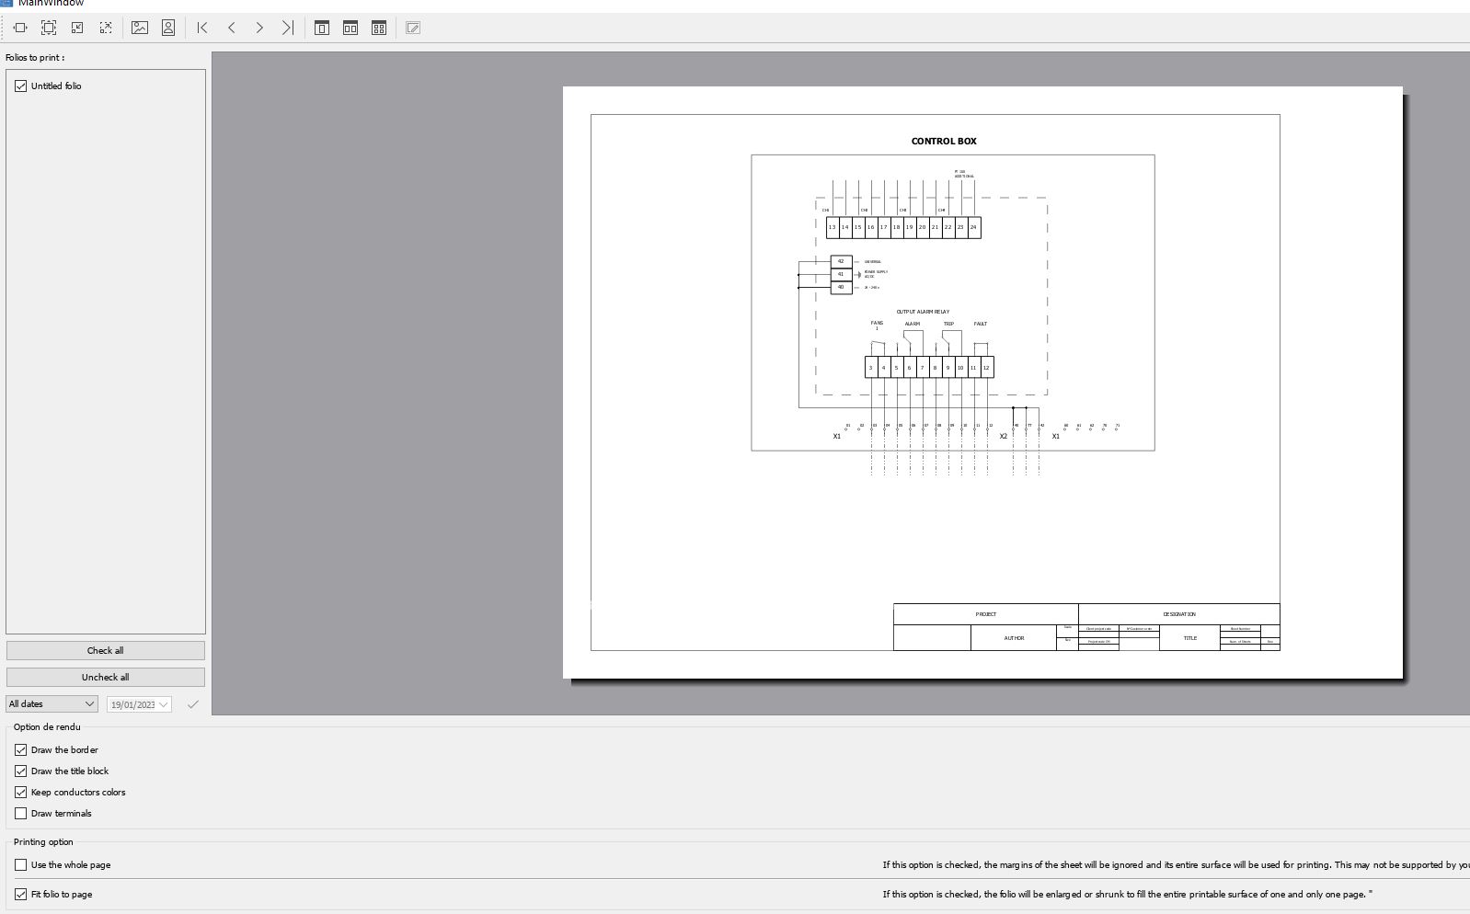Viewport: 1470px width, 914px height.
Task: Go to the next page
Action: point(259,28)
